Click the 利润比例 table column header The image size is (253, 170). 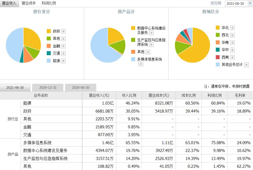(x=215, y=96)
